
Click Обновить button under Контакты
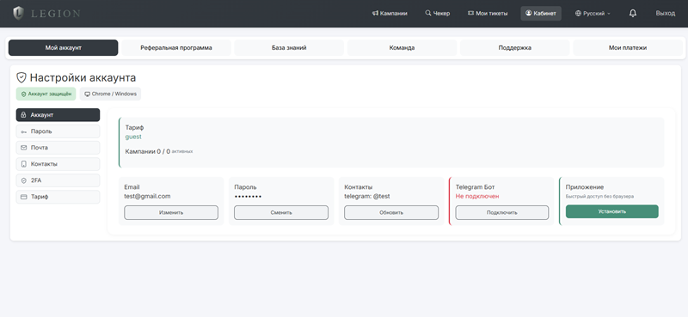391,213
